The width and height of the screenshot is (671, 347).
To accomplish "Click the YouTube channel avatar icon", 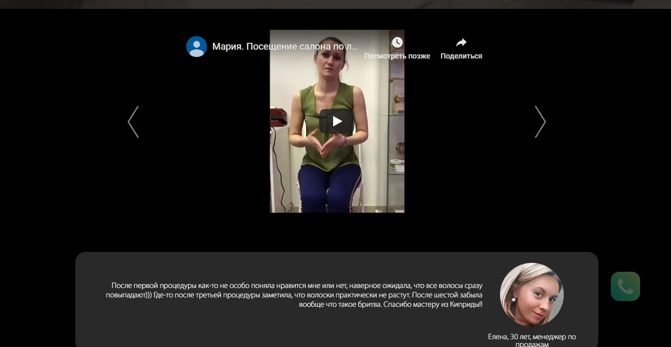I will 197,47.
